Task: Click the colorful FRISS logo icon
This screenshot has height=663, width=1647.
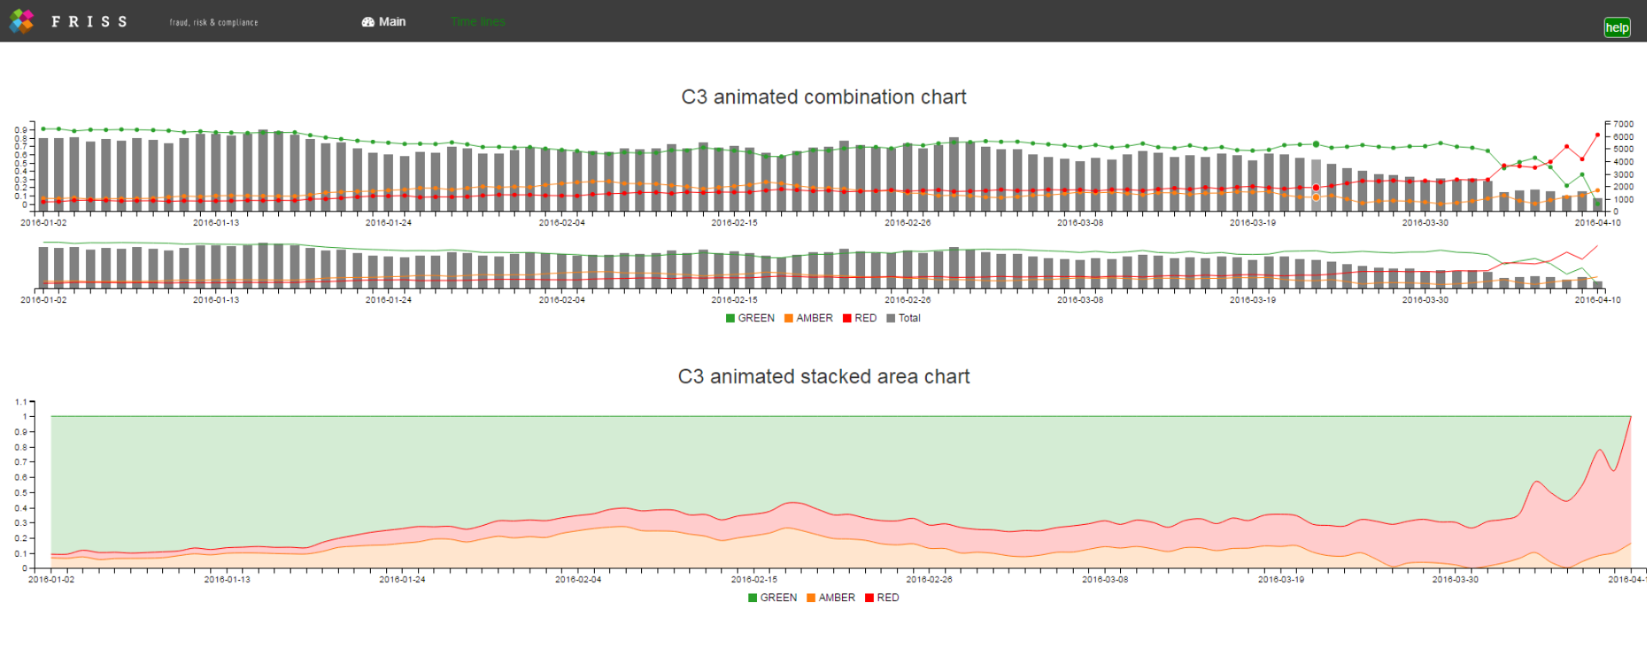Action: tap(21, 21)
